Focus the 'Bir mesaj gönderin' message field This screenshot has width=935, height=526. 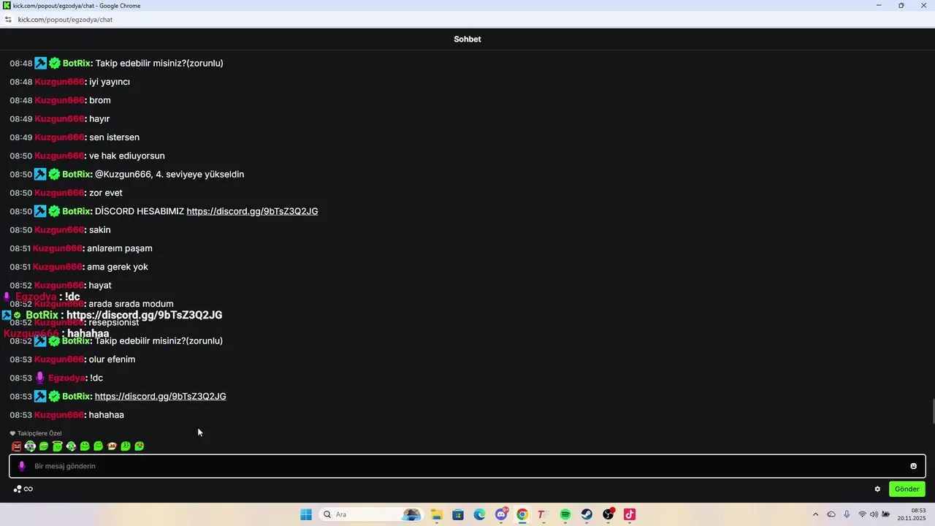point(467,466)
